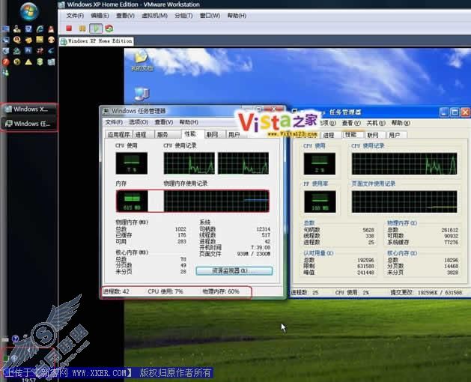
Task: Switch to the Windows X... taskbar button
Action: click(x=29, y=109)
